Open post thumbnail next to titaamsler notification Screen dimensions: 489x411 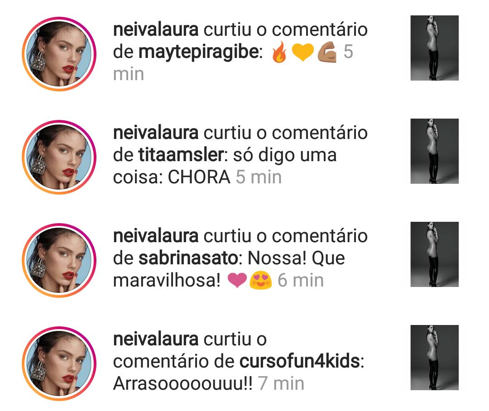click(434, 151)
